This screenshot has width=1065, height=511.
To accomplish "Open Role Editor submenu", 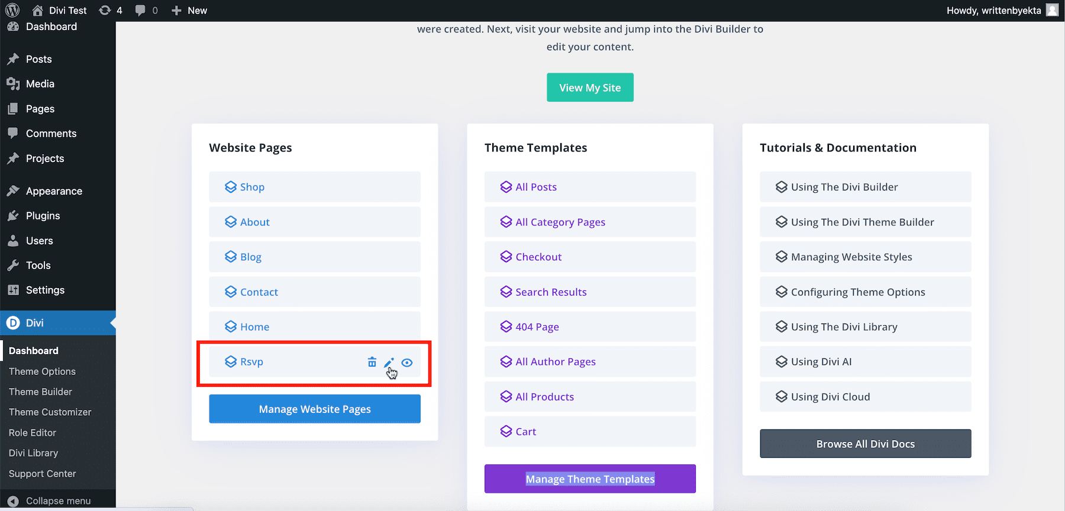I will (32, 433).
